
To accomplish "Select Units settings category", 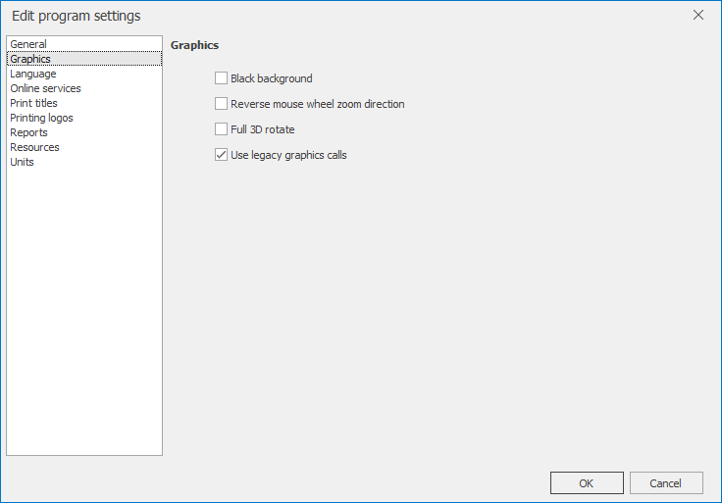I will [x=84, y=162].
